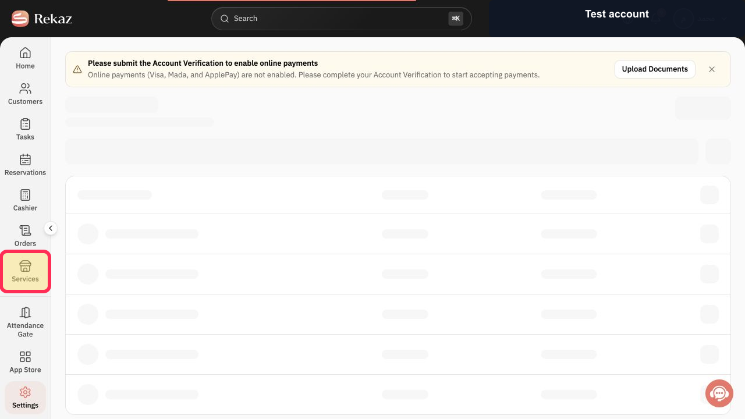Expand the user profile dropdown arrow
Viewport: 745px width, 419px height.
pyautogui.click(x=724, y=19)
